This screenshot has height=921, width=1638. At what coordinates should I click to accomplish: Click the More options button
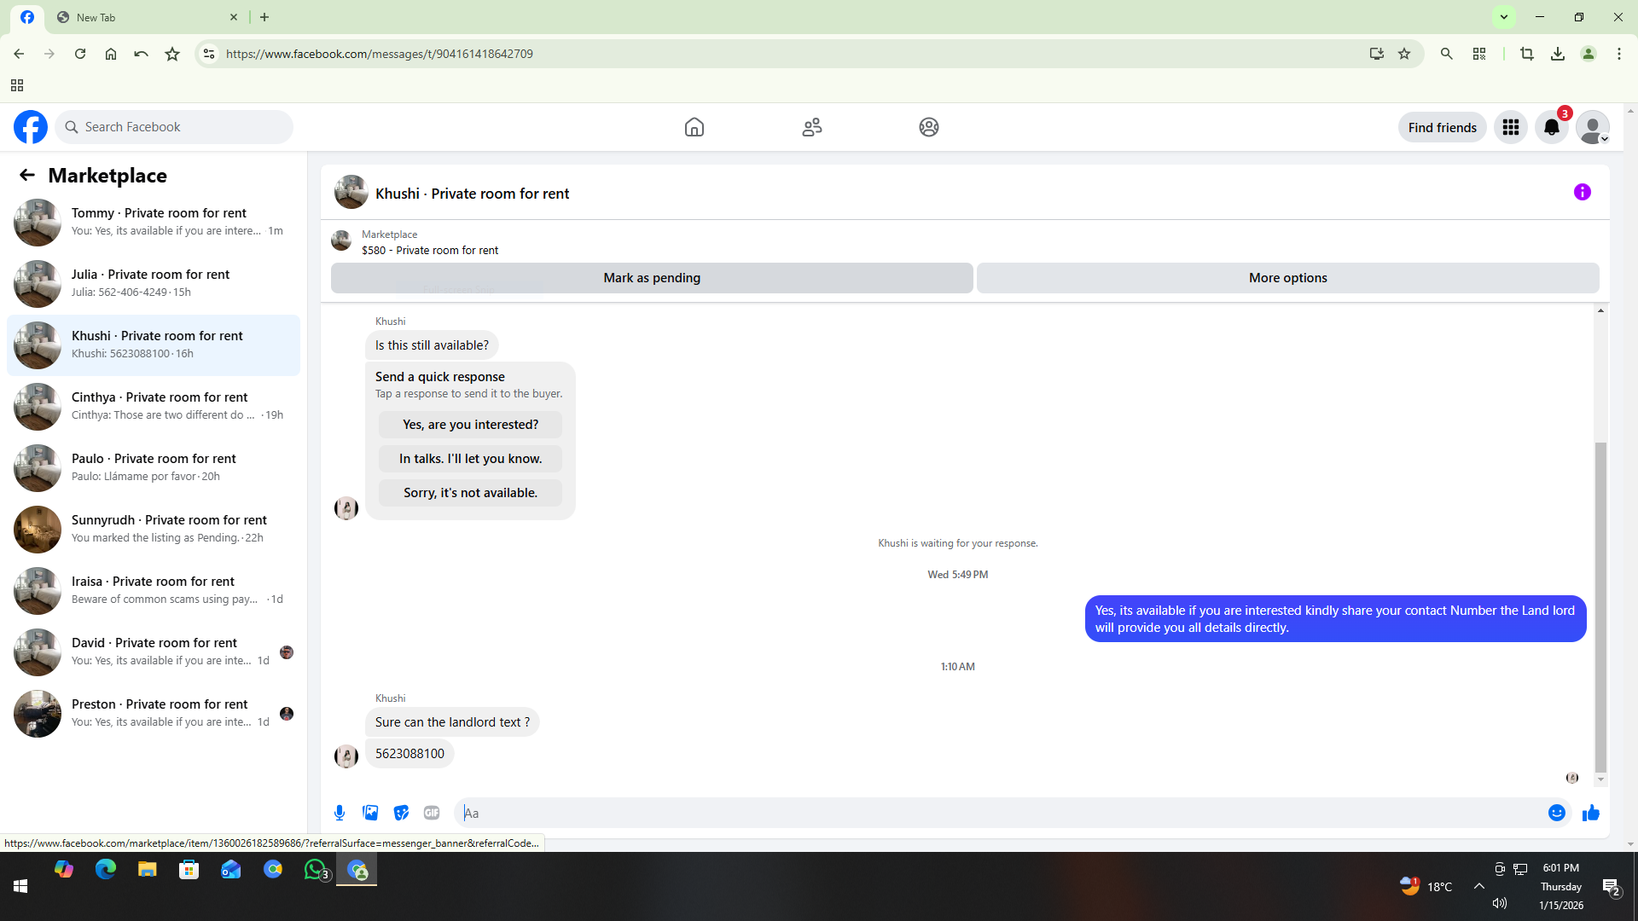point(1287,278)
